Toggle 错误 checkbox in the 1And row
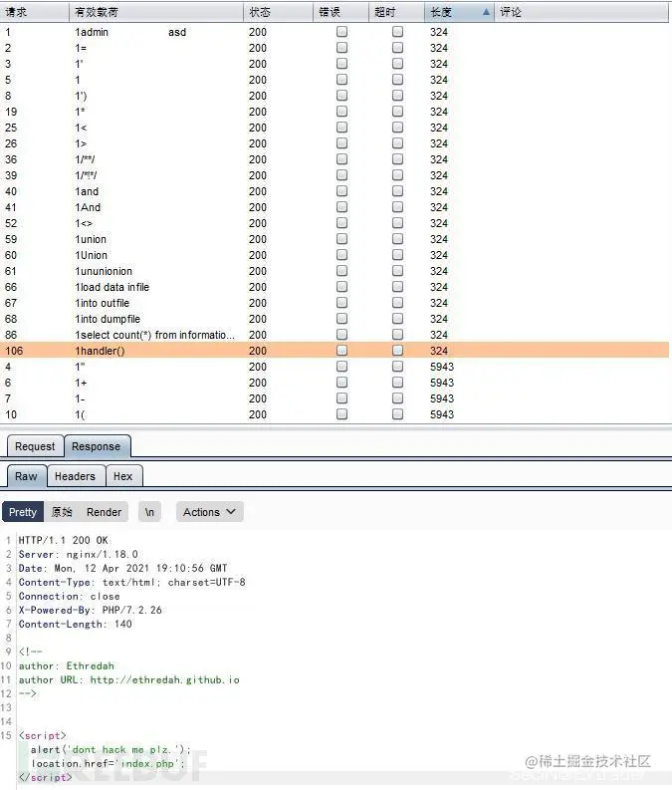Viewport: 672px width, 790px height. [341, 207]
